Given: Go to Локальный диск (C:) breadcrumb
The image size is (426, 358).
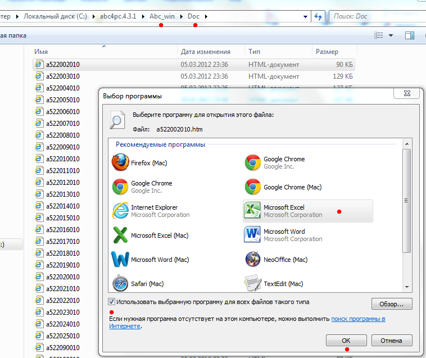Looking at the screenshot, I should [x=55, y=16].
